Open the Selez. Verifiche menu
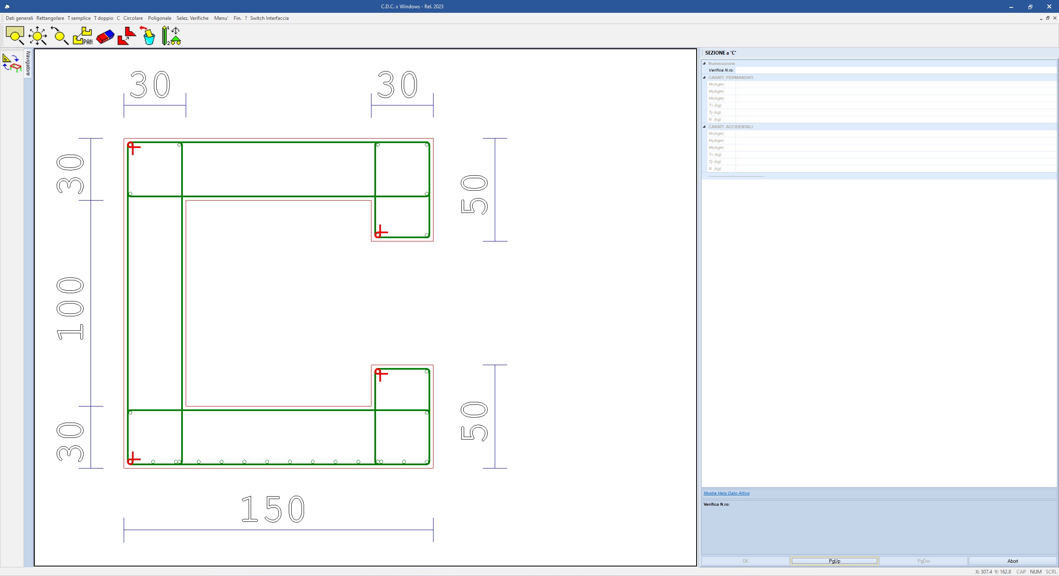1059x576 pixels. coord(192,18)
